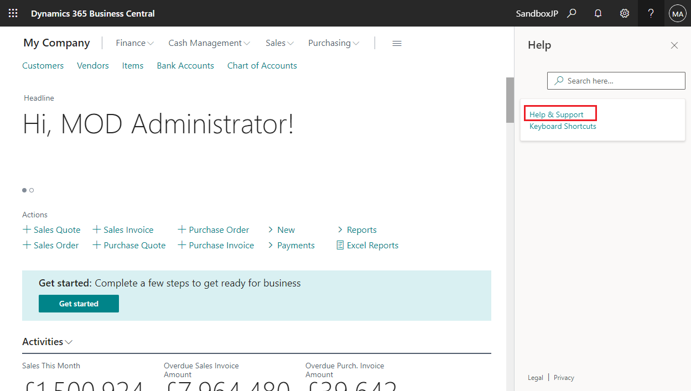
Task: Open the settings gear icon
Action: (625, 13)
